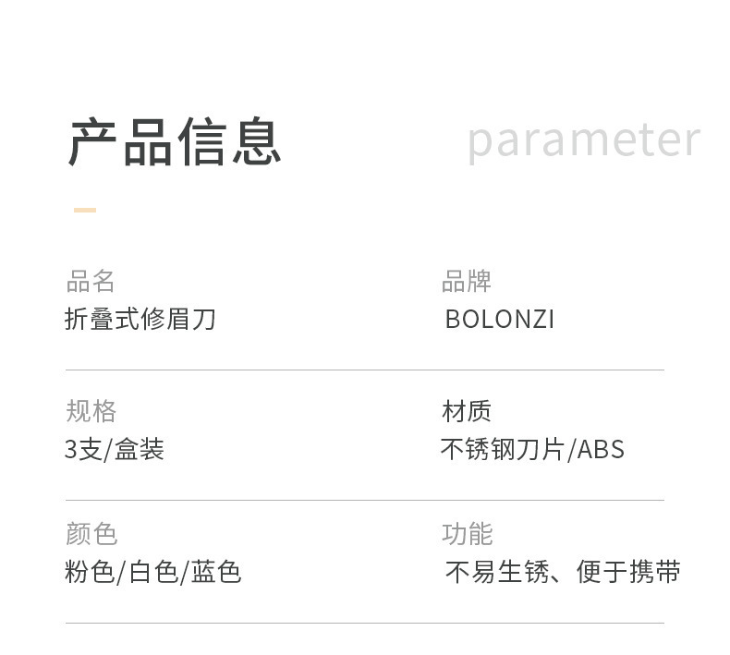Click the 品名 label
The width and height of the screenshot is (730, 655).
point(90,281)
